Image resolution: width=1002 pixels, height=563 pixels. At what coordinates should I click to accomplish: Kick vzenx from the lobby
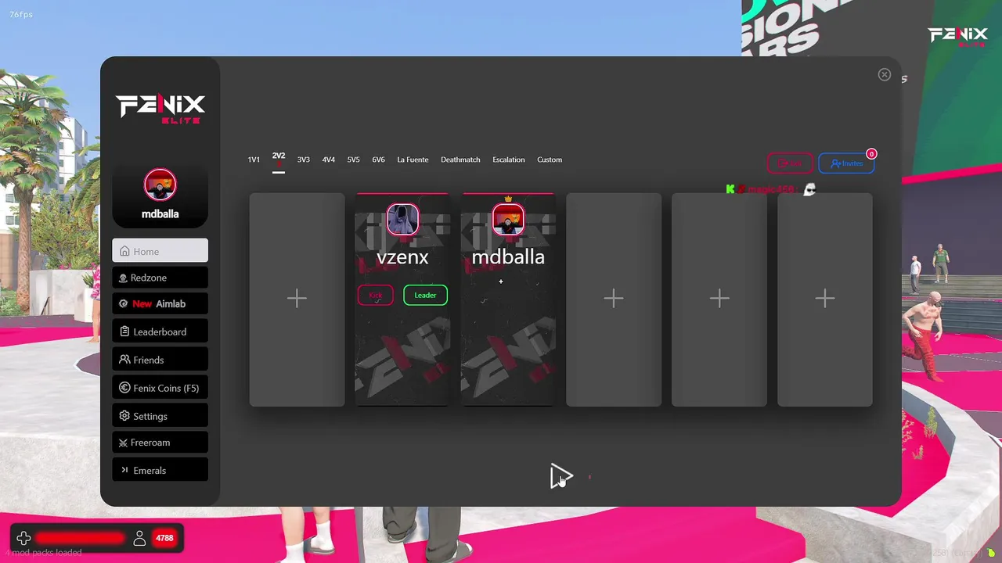pyautogui.click(x=376, y=295)
